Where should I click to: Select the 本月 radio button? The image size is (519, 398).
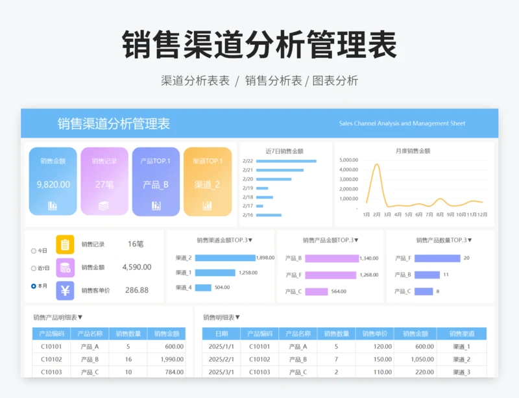34,286
